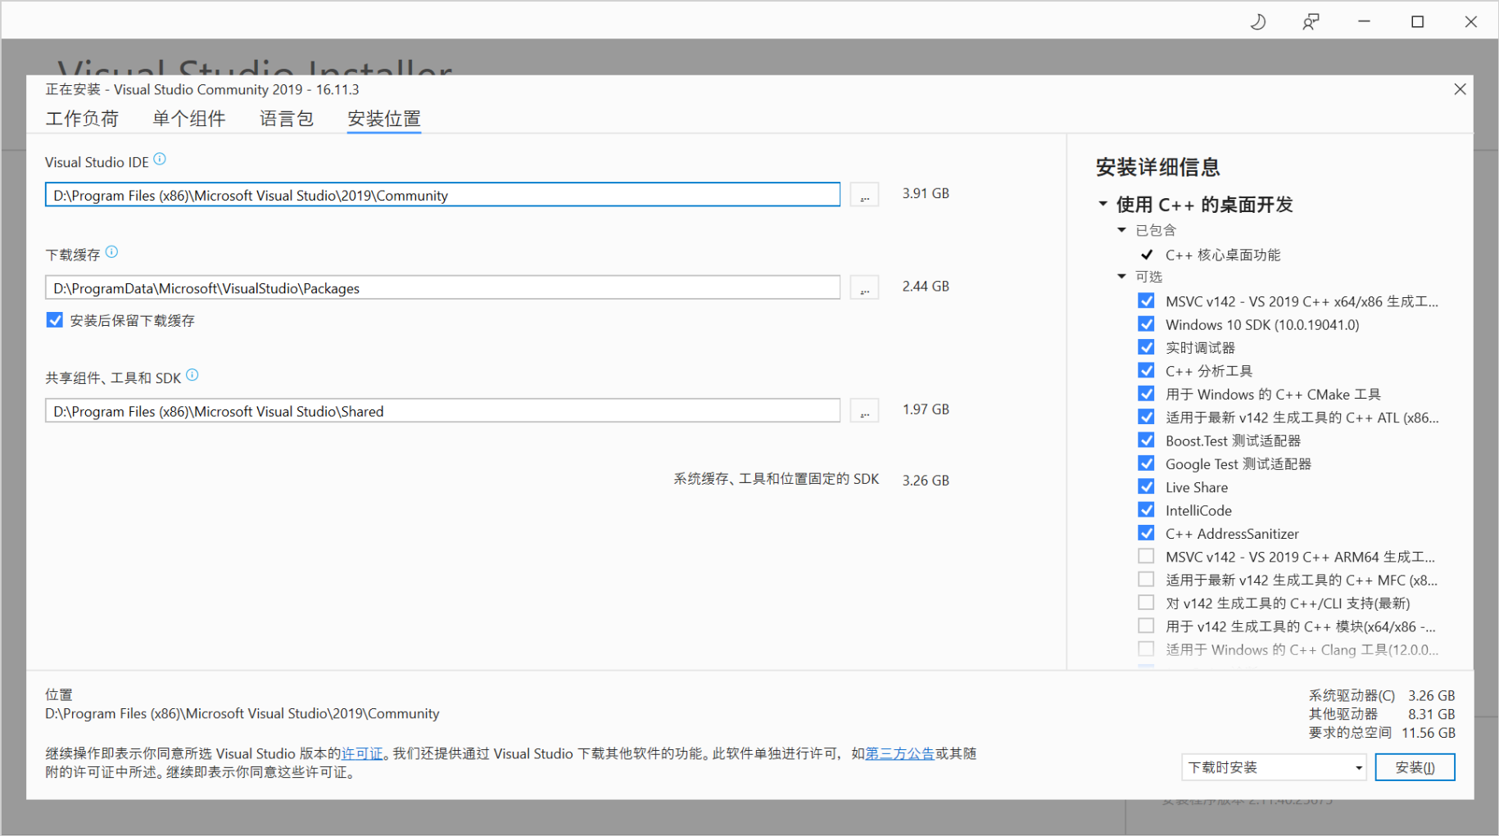The image size is (1499, 836).
Task: Click the Visual Studio IDE path field
Action: [x=442, y=195]
